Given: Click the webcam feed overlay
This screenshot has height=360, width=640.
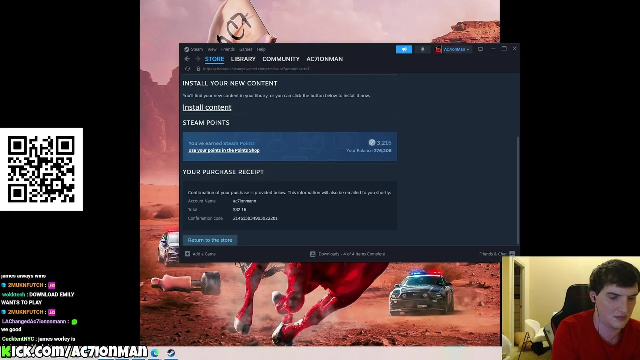Looking at the screenshot, I should point(571,308).
